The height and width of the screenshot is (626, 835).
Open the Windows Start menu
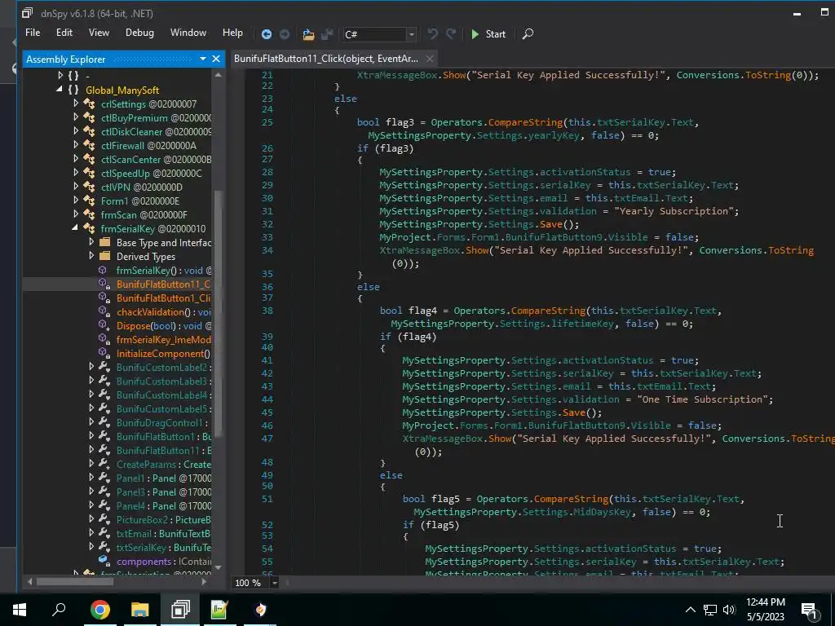20,610
